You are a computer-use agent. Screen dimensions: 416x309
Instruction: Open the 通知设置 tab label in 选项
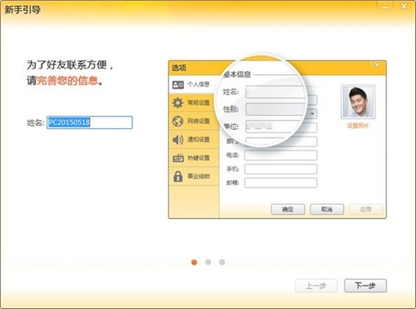pos(199,139)
